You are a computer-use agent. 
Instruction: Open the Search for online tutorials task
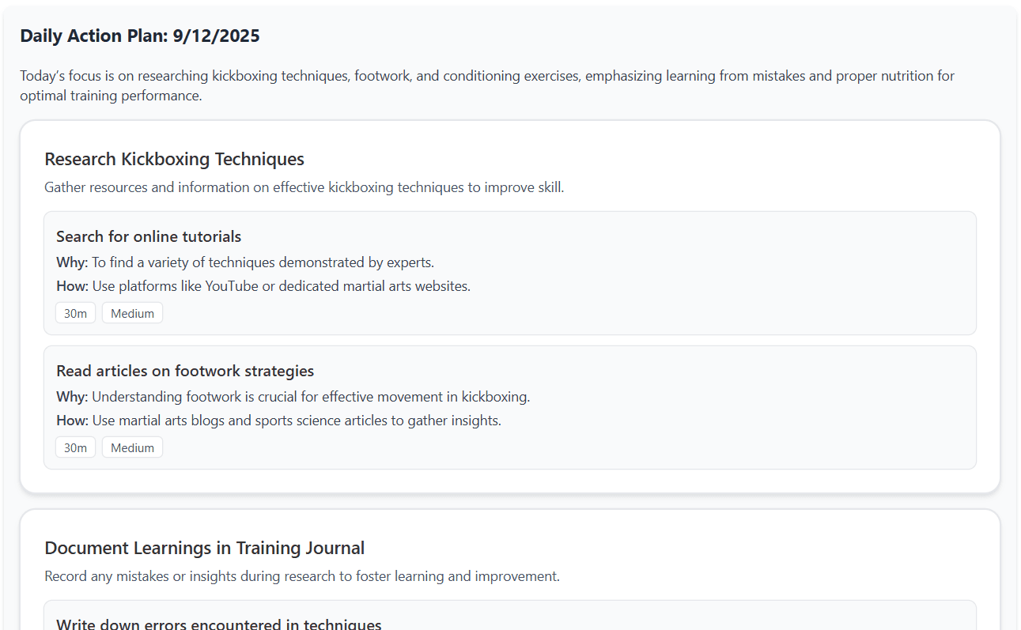click(x=149, y=236)
